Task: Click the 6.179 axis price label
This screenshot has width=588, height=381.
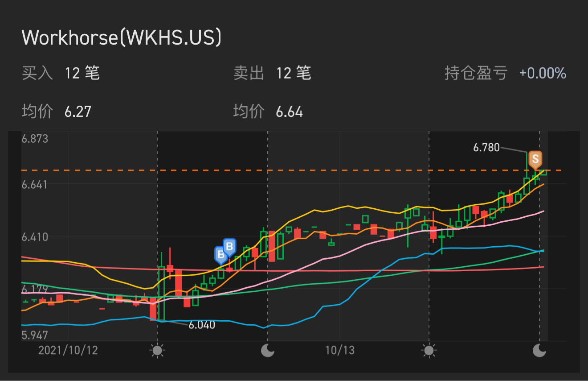Action: pos(35,290)
